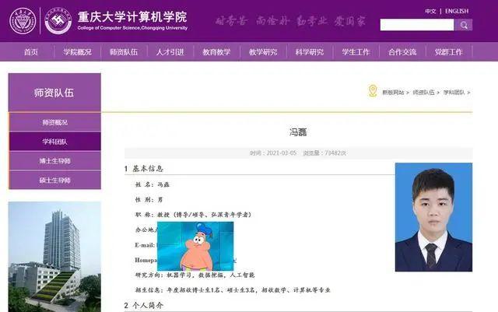The height and width of the screenshot is (312, 498).
Task: Click the 师资队伍 breadcrumb link
Action: pos(423,92)
